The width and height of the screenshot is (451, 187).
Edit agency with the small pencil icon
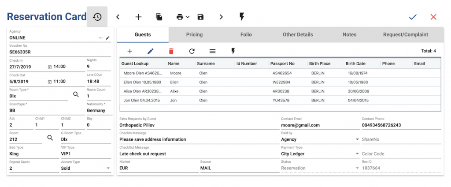108,38
